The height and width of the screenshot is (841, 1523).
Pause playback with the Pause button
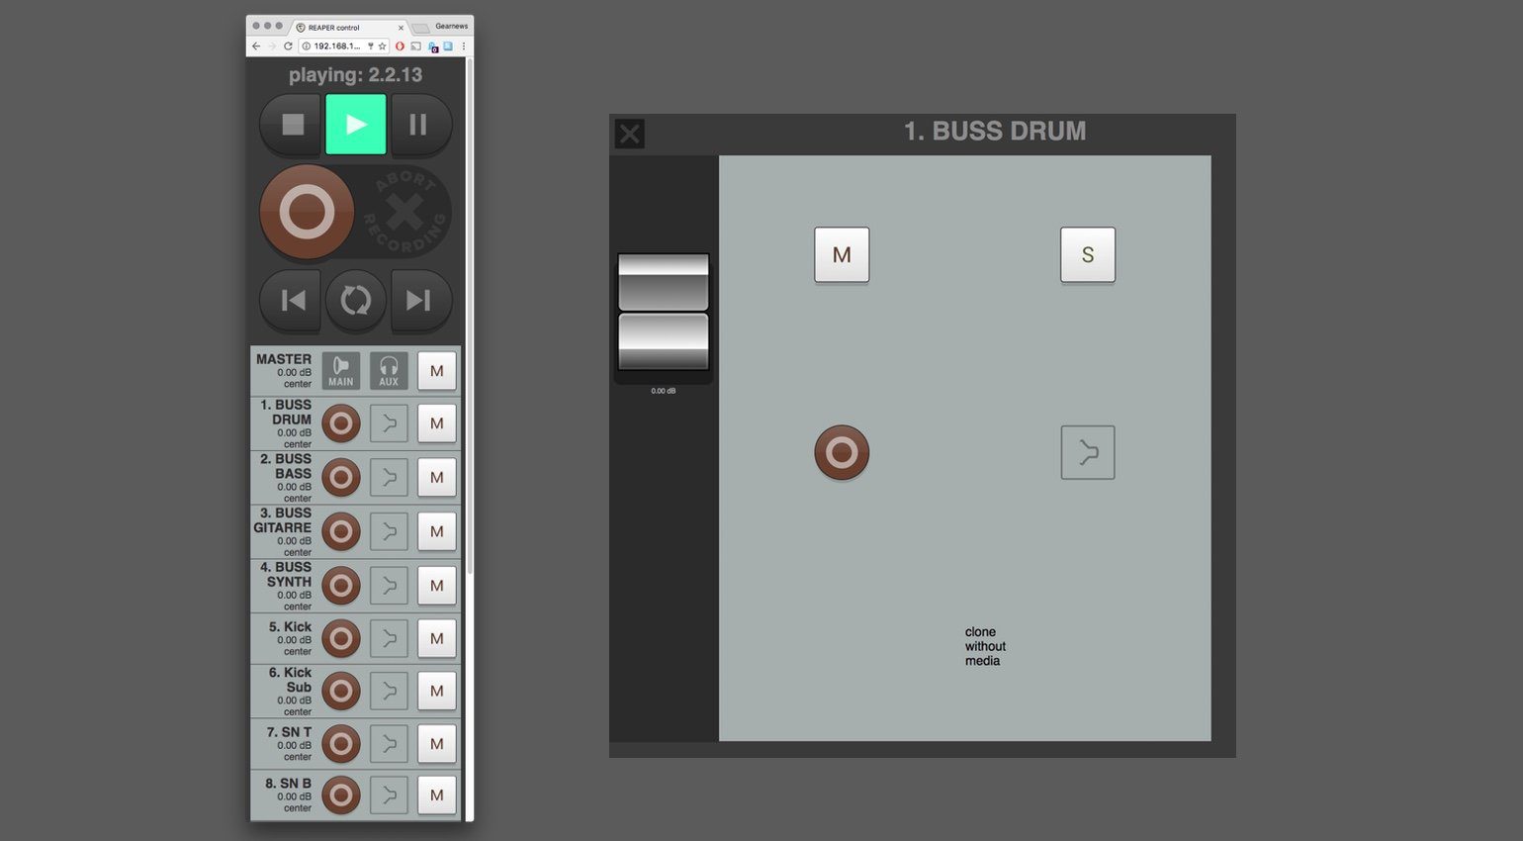point(418,125)
